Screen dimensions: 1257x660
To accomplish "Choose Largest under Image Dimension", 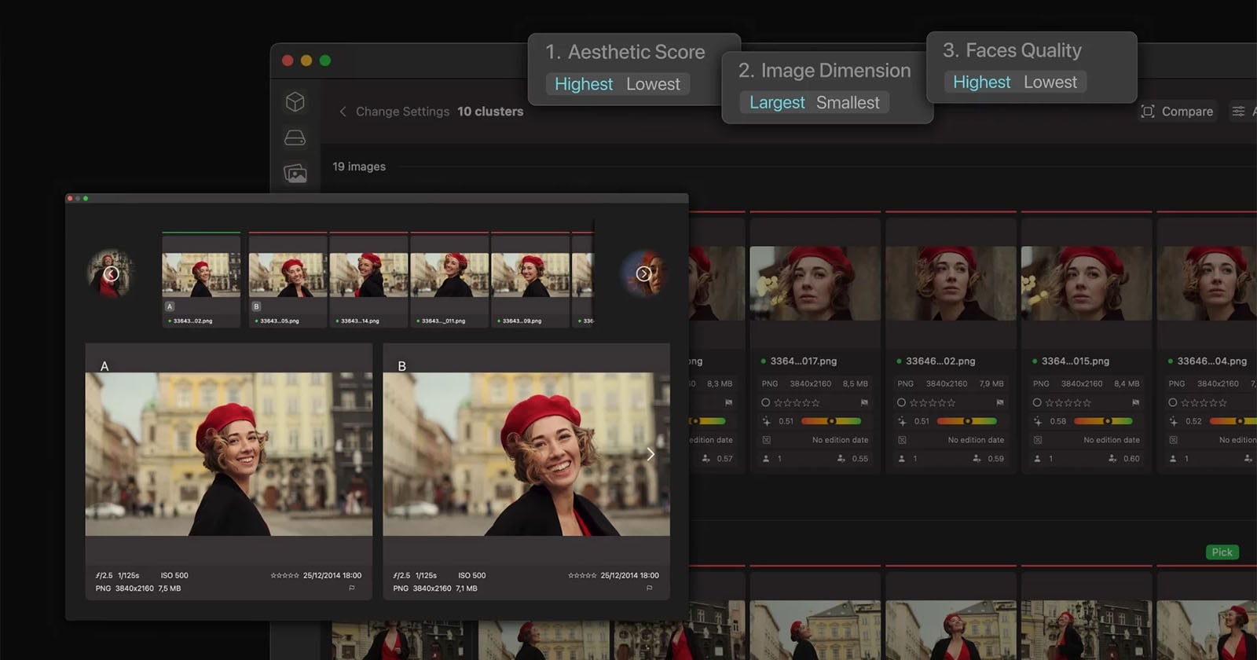I will 776,103.
